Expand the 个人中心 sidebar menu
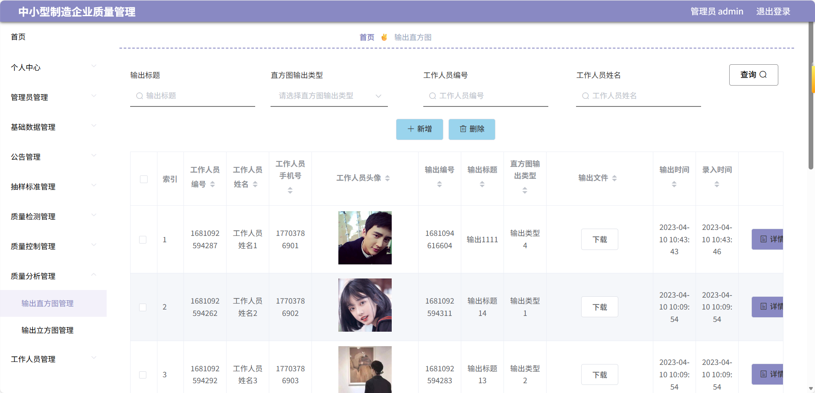The image size is (815, 393). pyautogui.click(x=53, y=67)
